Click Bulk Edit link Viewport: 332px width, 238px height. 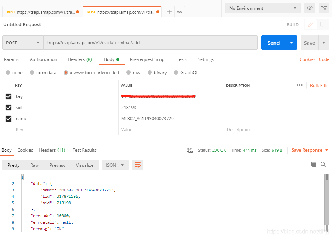pos(319,85)
